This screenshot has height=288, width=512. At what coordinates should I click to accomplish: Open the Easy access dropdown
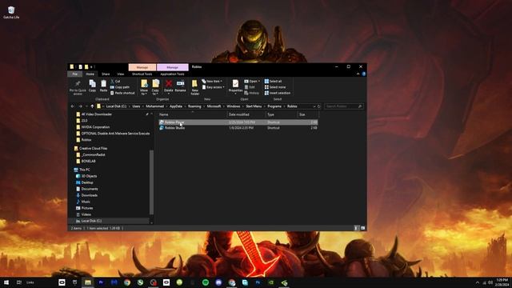click(214, 87)
